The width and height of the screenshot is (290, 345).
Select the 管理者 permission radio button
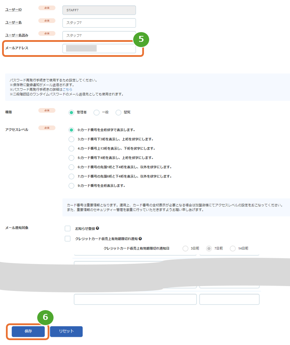click(71, 113)
